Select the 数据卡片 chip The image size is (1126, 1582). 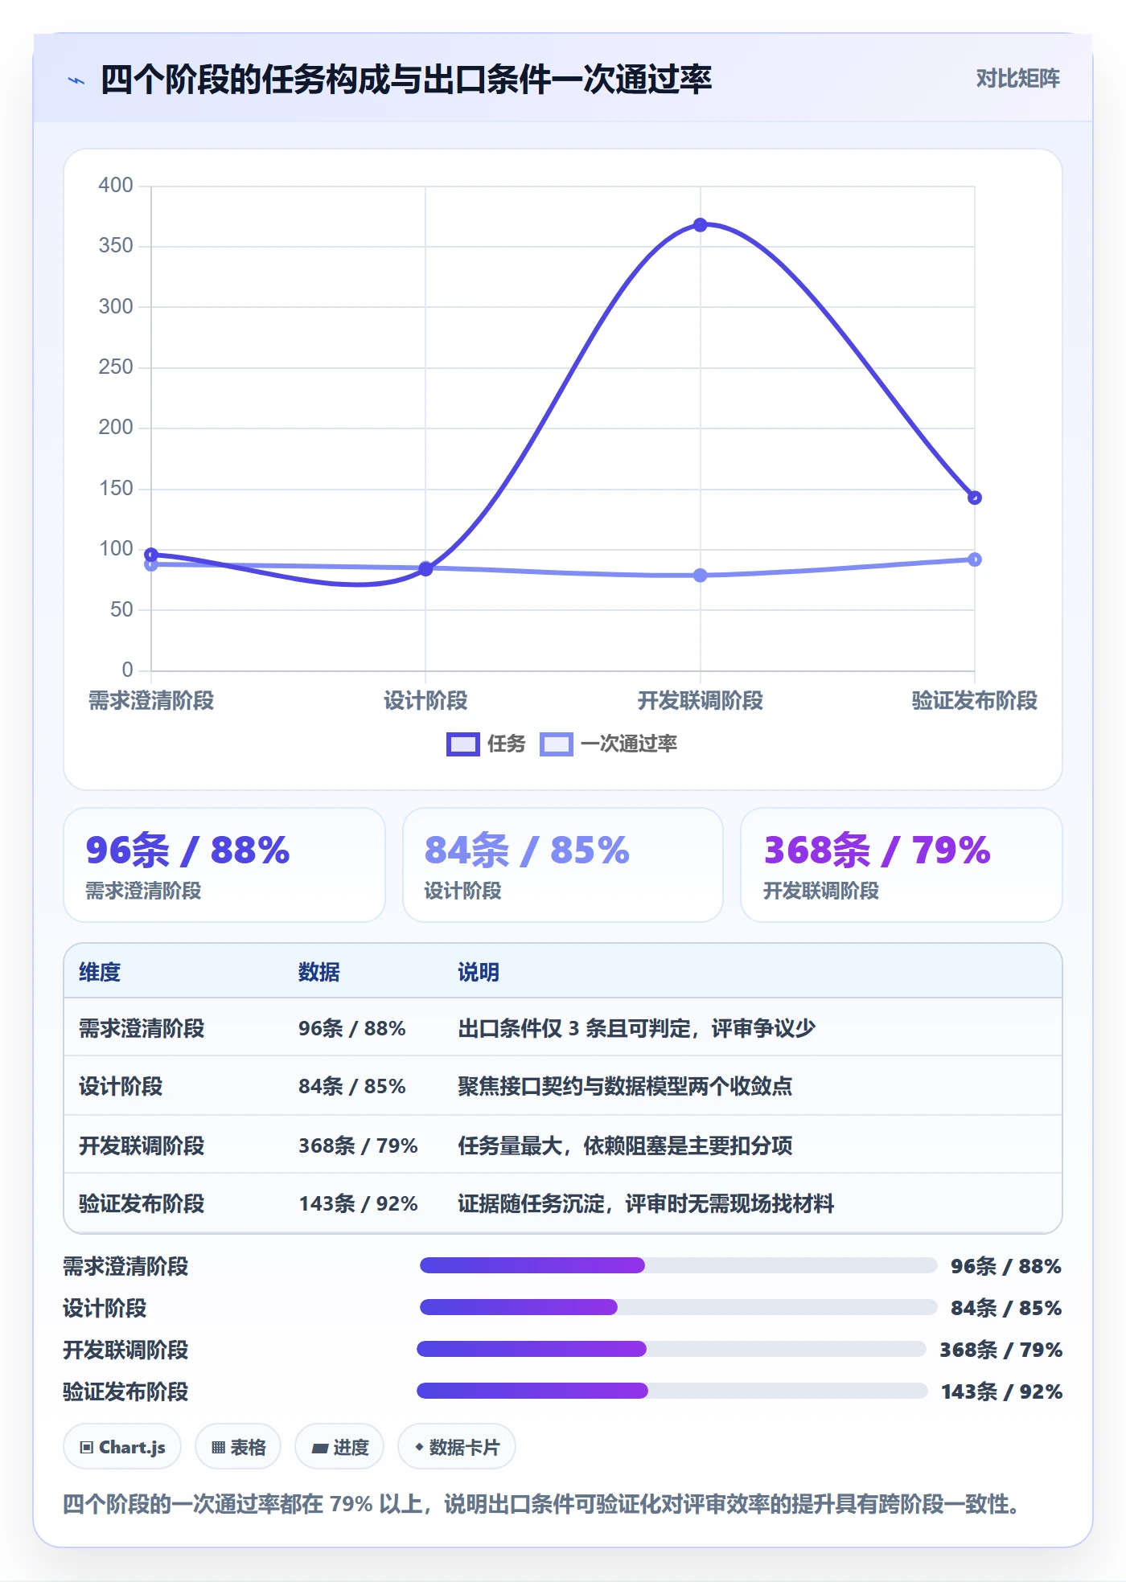457,1447
